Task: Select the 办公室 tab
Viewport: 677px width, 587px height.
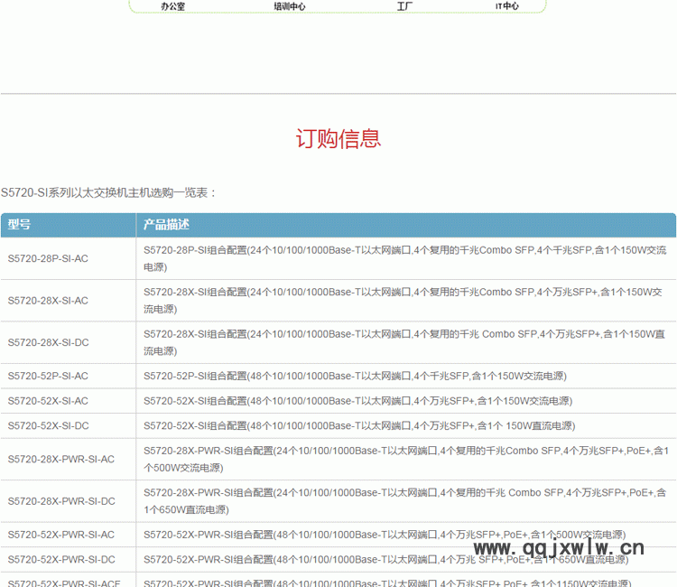Action: pos(172,6)
